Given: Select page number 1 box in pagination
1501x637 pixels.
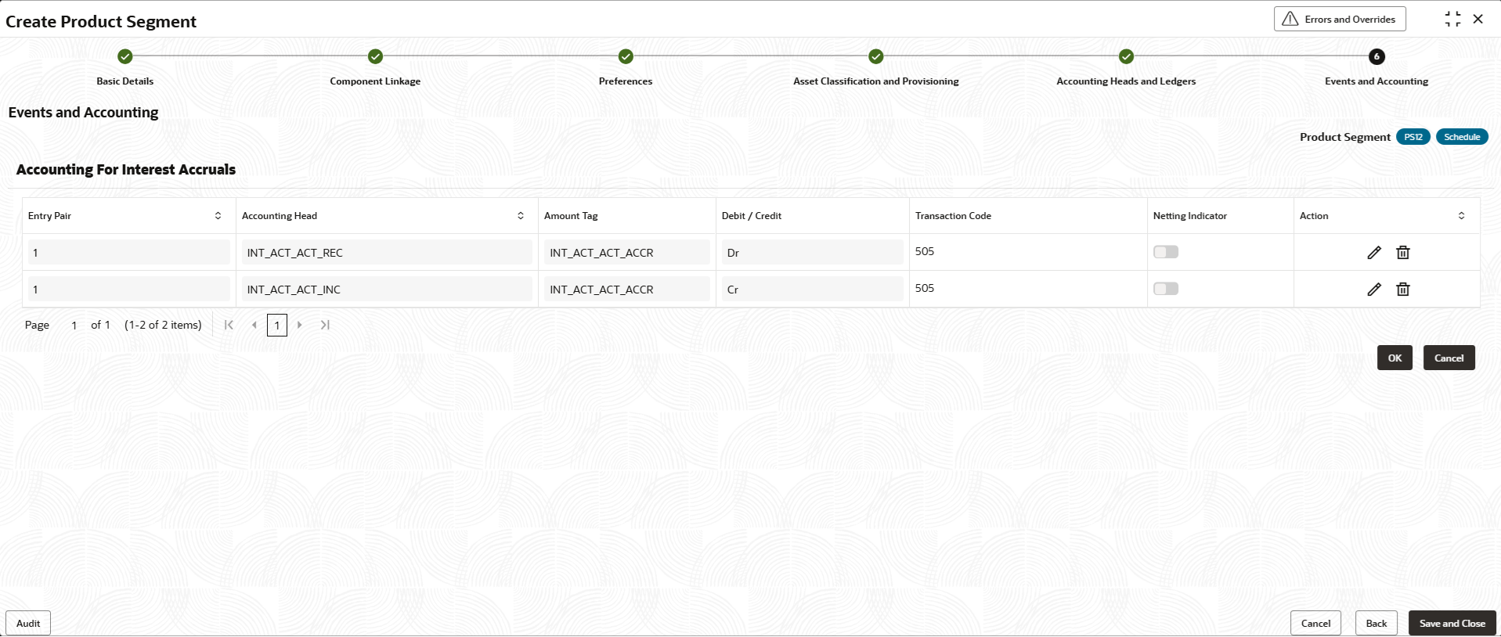Looking at the screenshot, I should (276, 325).
